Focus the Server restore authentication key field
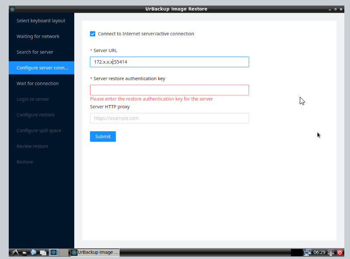350x259 pixels. (170, 90)
